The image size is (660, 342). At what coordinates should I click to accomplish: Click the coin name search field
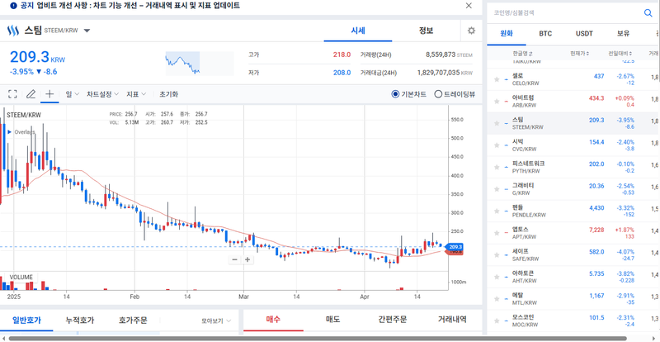coord(564,13)
